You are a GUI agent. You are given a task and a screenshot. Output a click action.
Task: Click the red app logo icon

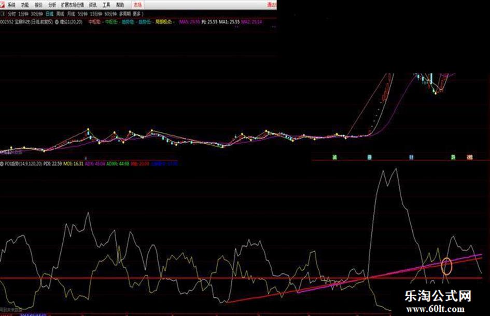point(3,4)
